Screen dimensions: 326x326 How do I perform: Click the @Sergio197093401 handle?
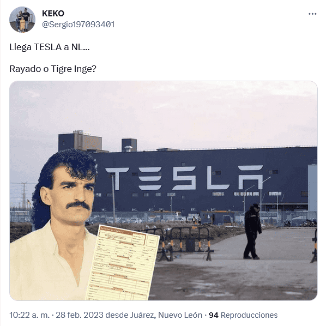pyautogui.click(x=78, y=25)
